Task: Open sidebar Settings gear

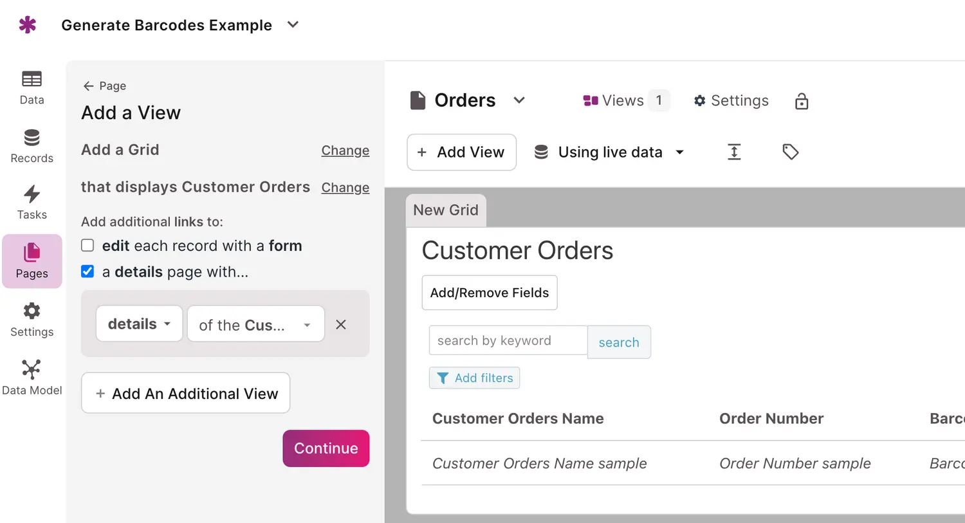Action: [32, 319]
